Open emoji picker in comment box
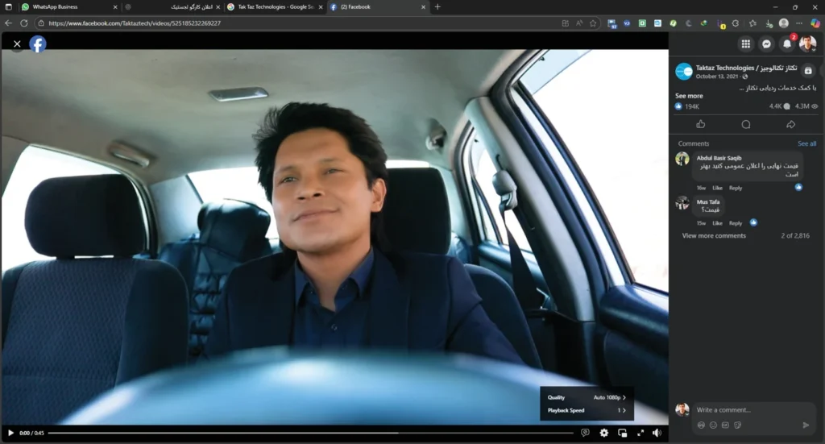Image resolution: width=825 pixels, height=444 pixels. (713, 425)
